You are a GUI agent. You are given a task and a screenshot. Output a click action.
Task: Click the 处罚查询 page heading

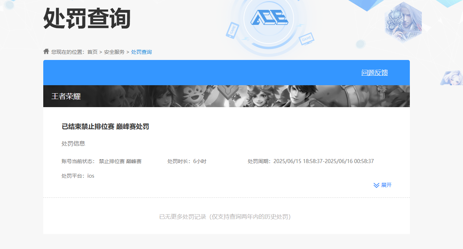coord(87,18)
